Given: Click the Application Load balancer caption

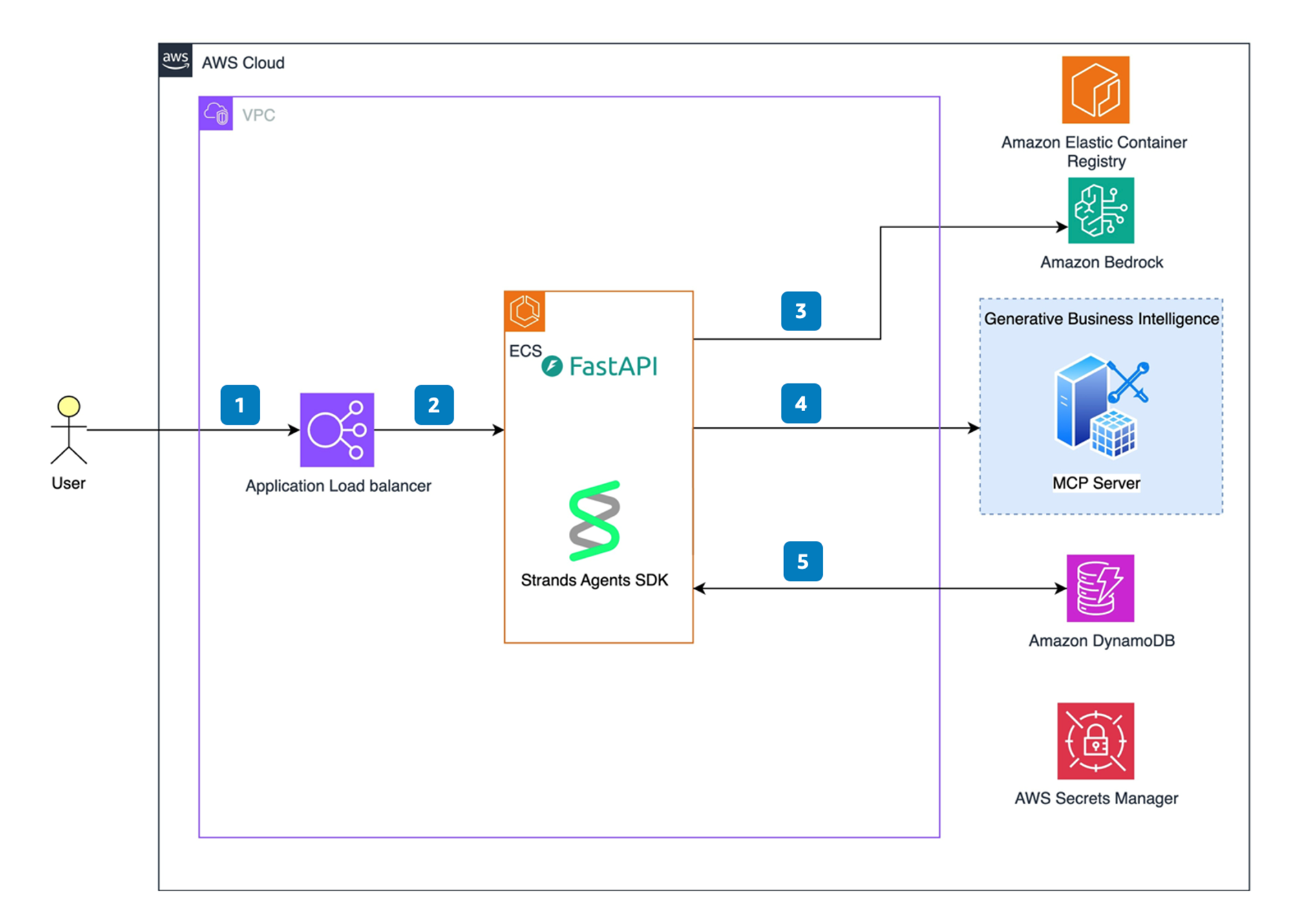Looking at the screenshot, I should 338,486.
